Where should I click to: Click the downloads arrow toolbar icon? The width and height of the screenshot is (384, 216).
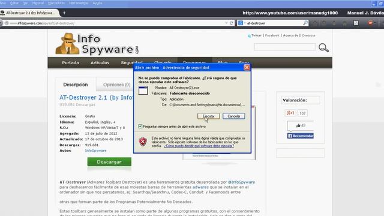coord(334,23)
